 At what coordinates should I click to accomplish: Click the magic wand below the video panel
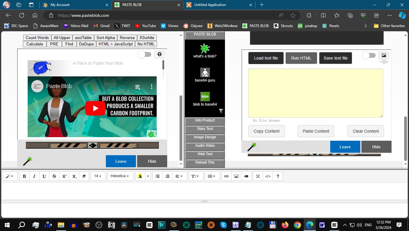pos(28,161)
